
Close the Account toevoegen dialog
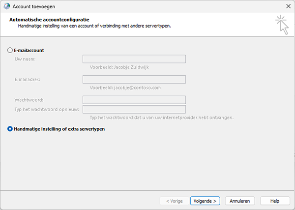coord(288,6)
